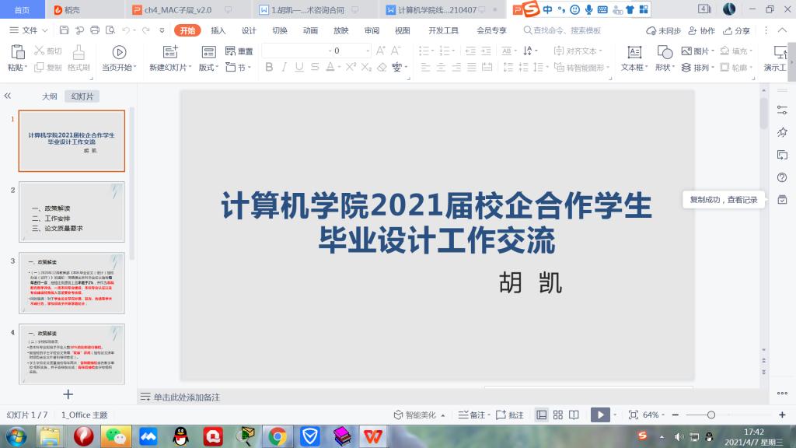Click the New Slide (新建幻灯片) icon
The height and width of the screenshot is (448, 796).
pos(168,51)
